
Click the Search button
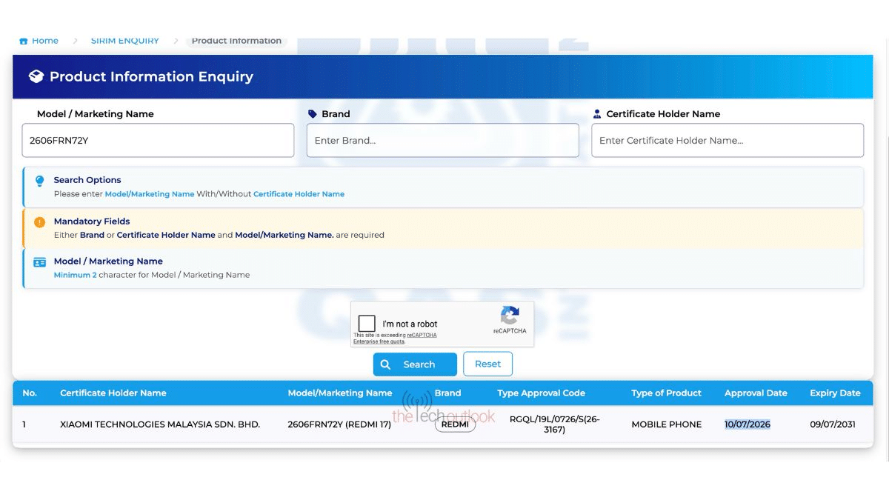[x=415, y=364]
